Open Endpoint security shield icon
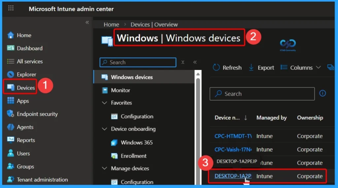Viewport: 338px width, 188px height. [10, 114]
